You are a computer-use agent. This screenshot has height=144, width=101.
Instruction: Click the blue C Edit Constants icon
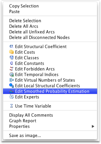coord(12,63)
